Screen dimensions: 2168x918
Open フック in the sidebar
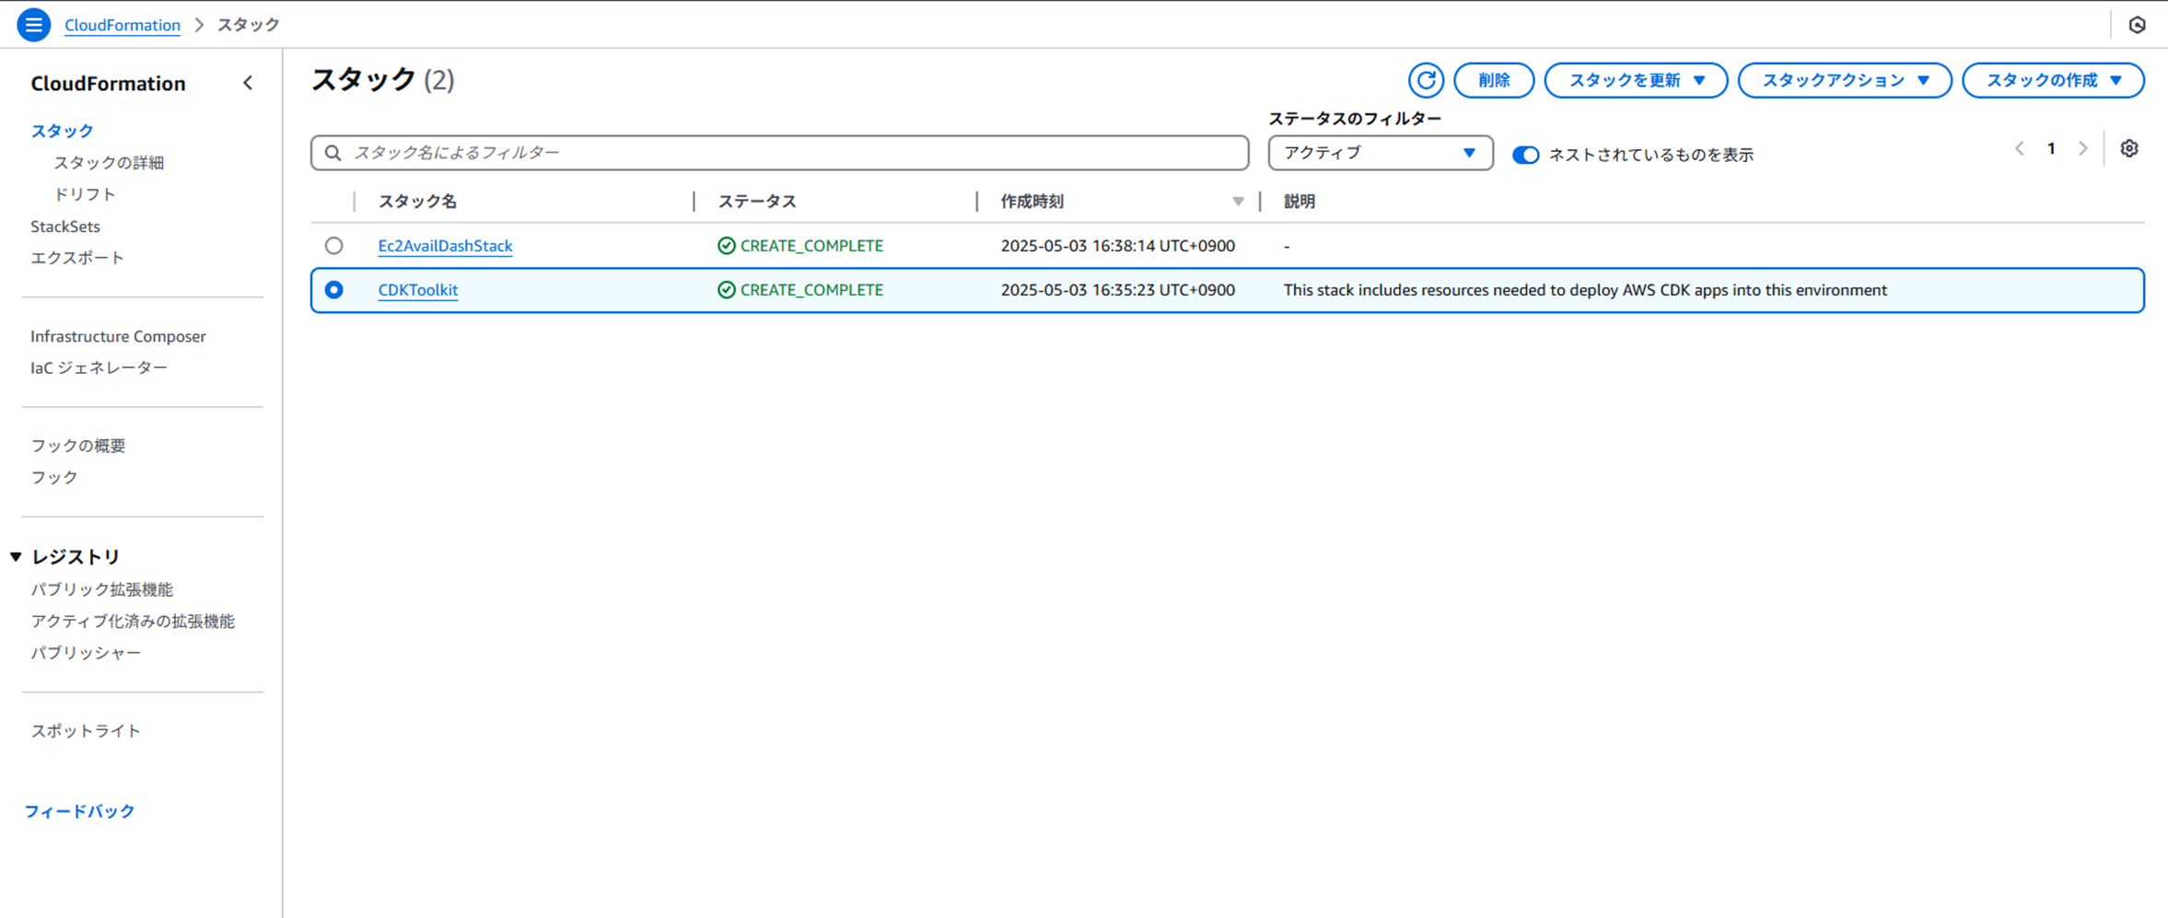tap(54, 477)
